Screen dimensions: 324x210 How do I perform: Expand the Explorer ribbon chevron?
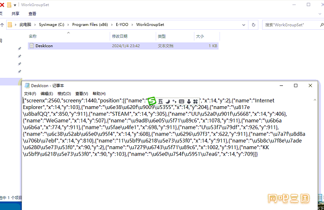point(320,14)
